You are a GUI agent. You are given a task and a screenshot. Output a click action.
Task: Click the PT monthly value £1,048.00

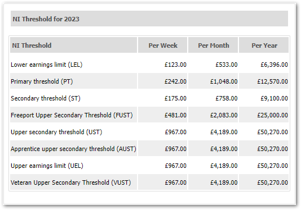coord(224,81)
